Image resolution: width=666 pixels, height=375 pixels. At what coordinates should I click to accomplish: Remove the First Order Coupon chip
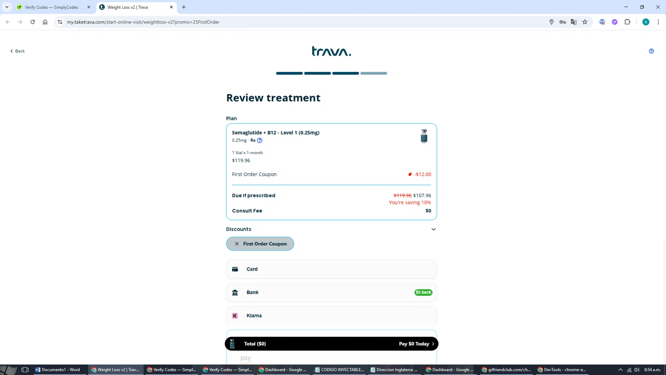coord(237,244)
